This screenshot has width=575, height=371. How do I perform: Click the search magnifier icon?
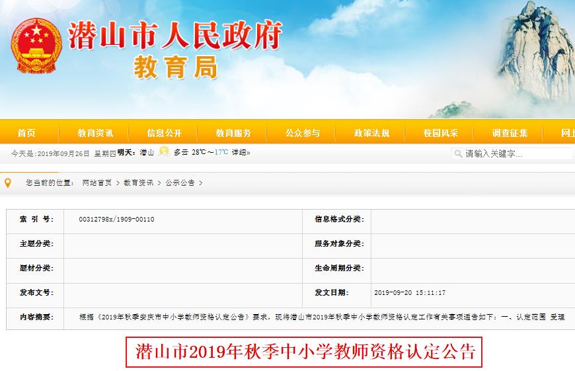458,153
